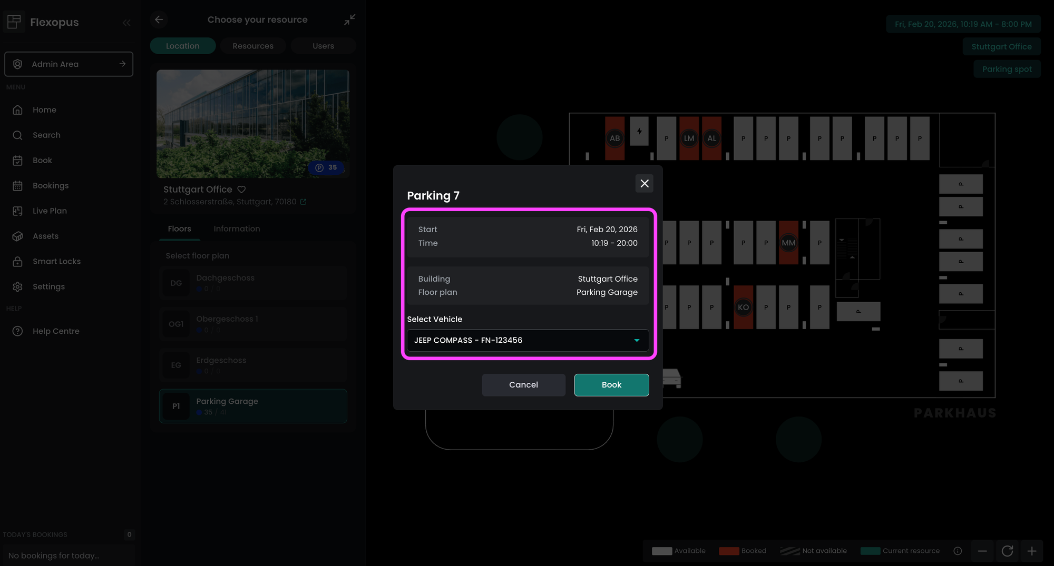The height and width of the screenshot is (566, 1054).
Task: Expand the Admin Area
Action: click(x=69, y=64)
